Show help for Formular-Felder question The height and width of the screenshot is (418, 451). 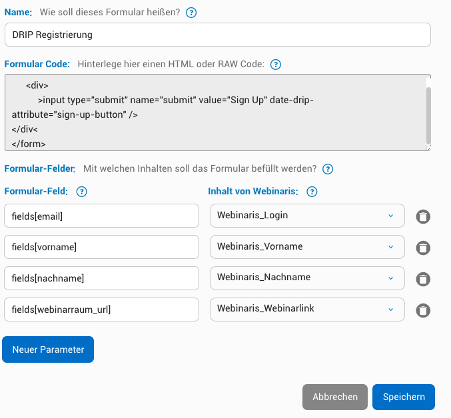click(328, 169)
